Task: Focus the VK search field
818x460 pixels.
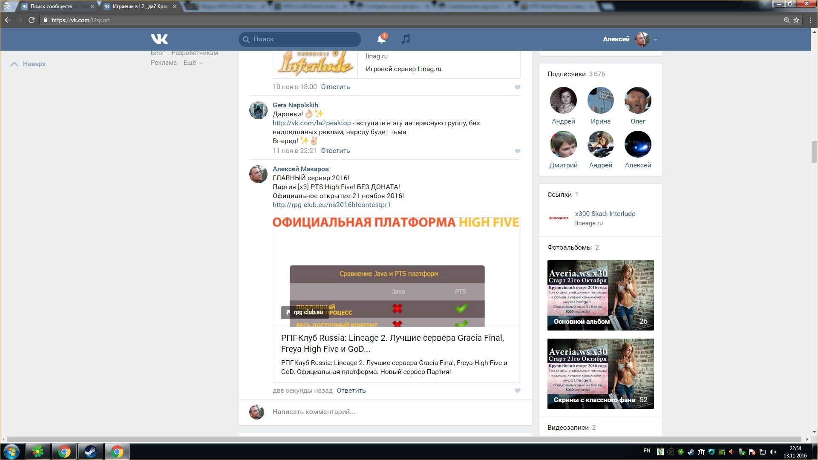Action: (x=300, y=39)
